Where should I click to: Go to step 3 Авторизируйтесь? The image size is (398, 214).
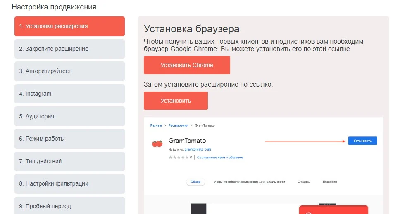tap(69, 71)
